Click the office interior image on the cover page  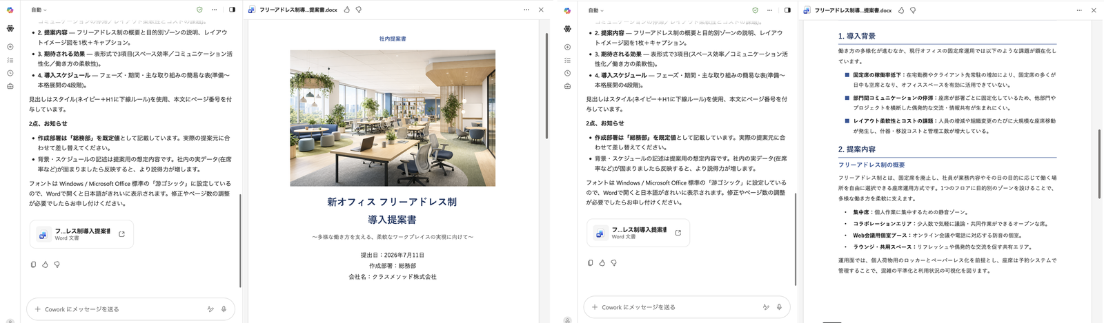tap(393, 118)
